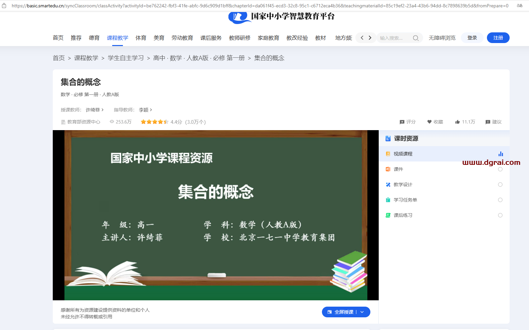The height and width of the screenshot is (330, 529).
Task: Click the site lock icon in address bar
Action: click(4, 6)
